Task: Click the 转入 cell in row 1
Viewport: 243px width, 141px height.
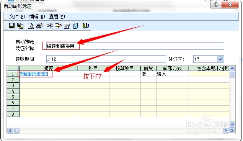Action: coord(173,74)
